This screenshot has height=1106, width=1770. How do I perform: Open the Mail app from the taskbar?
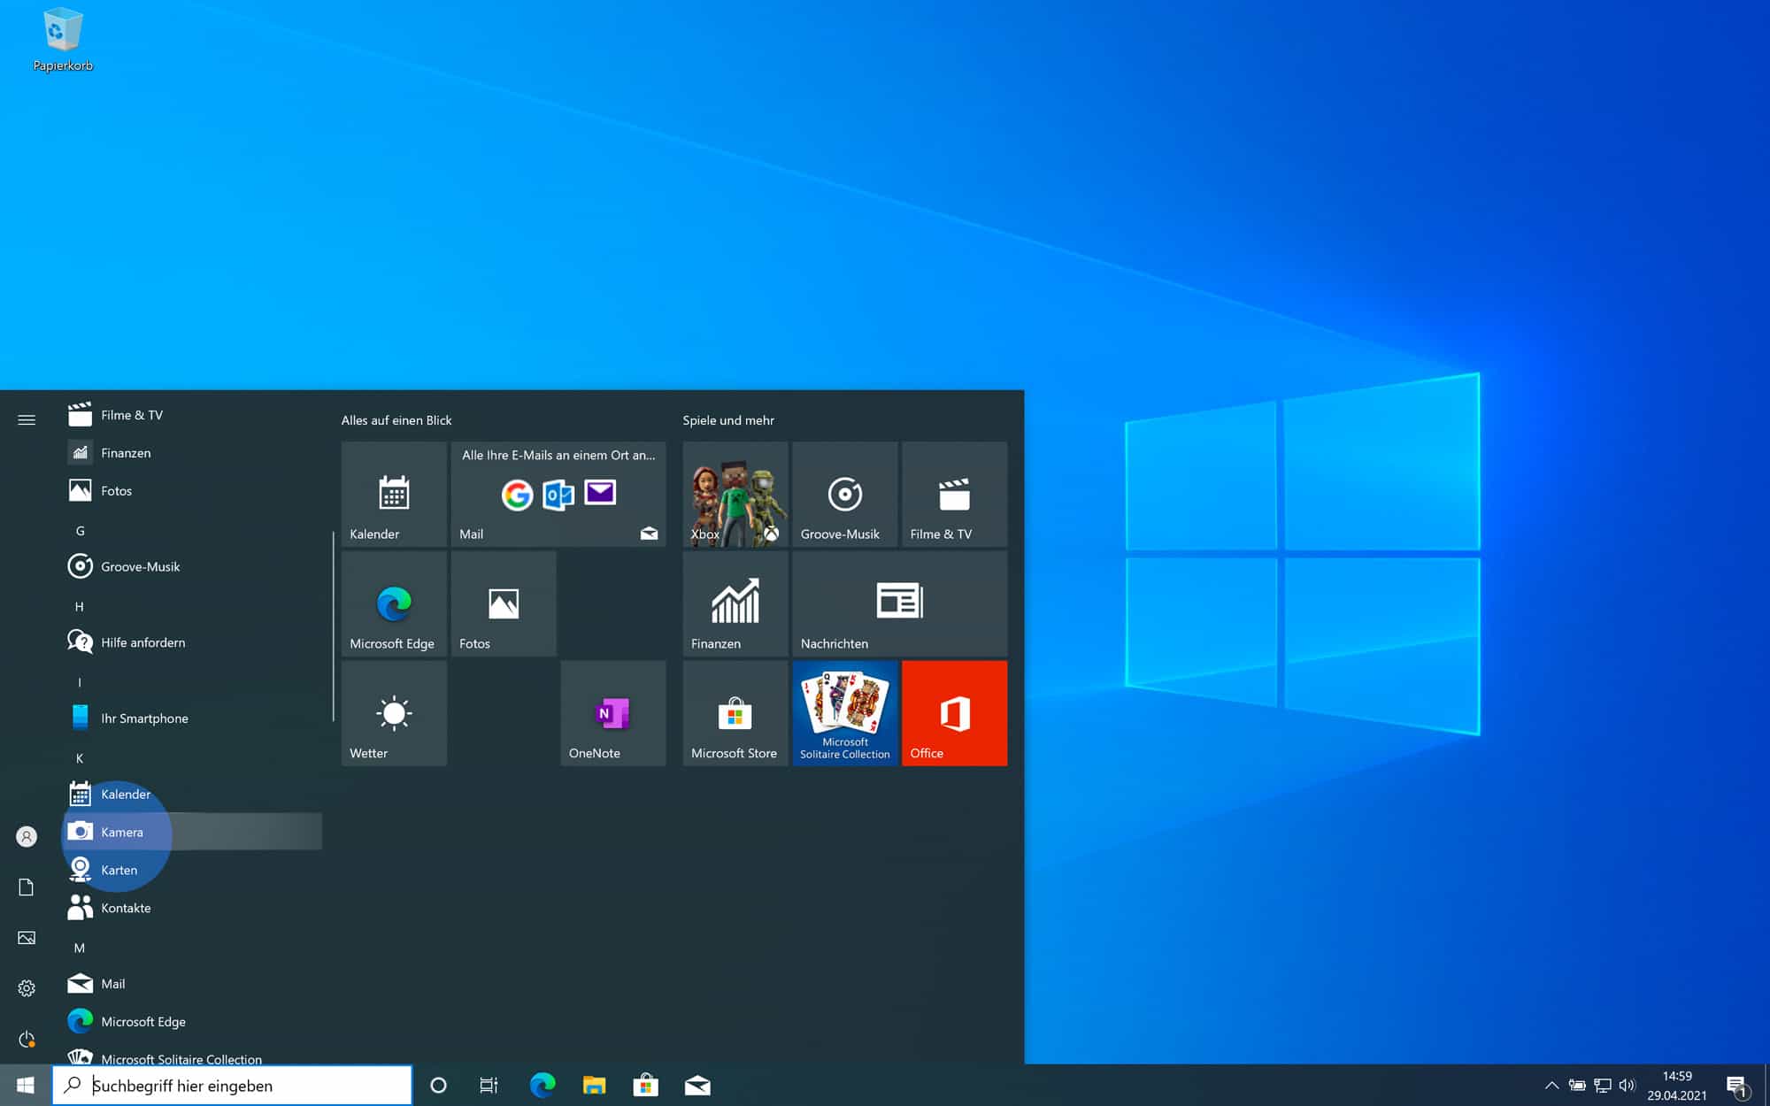[698, 1085]
